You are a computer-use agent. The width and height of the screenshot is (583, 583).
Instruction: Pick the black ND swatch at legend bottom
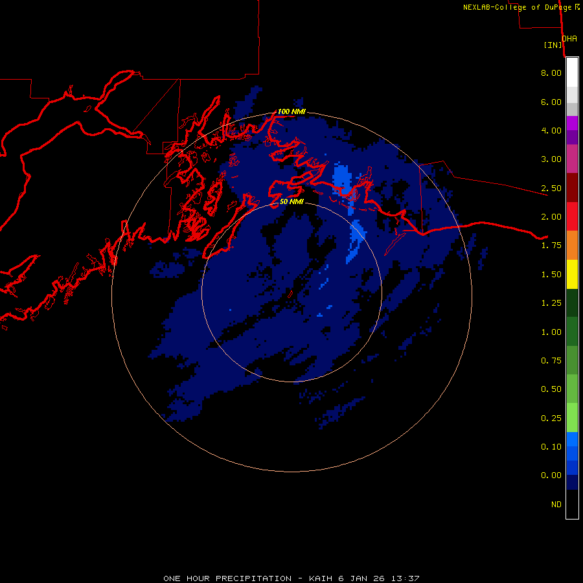point(572,504)
